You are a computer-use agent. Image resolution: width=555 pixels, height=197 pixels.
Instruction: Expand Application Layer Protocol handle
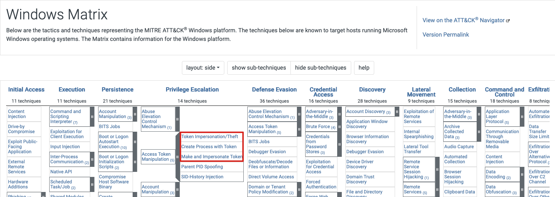[x=522, y=117]
